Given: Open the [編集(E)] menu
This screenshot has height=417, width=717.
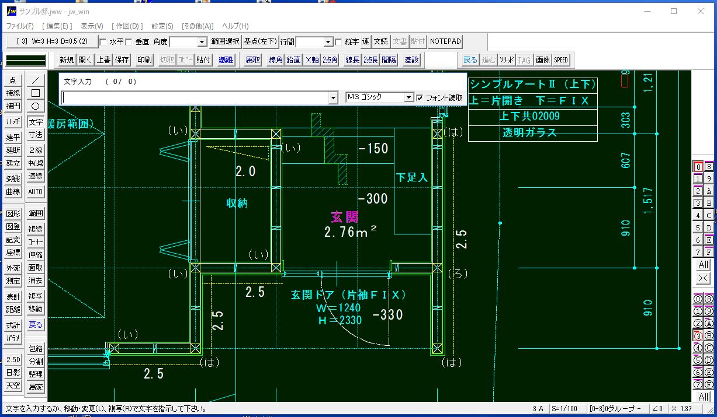Looking at the screenshot, I should 57,26.
